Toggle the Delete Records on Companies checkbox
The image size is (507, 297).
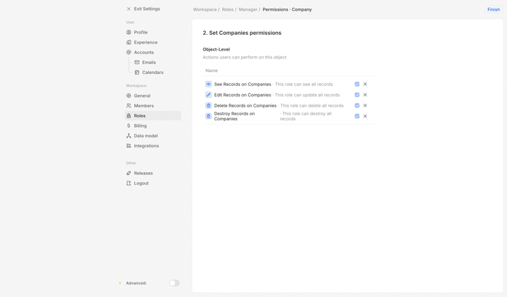click(357, 106)
